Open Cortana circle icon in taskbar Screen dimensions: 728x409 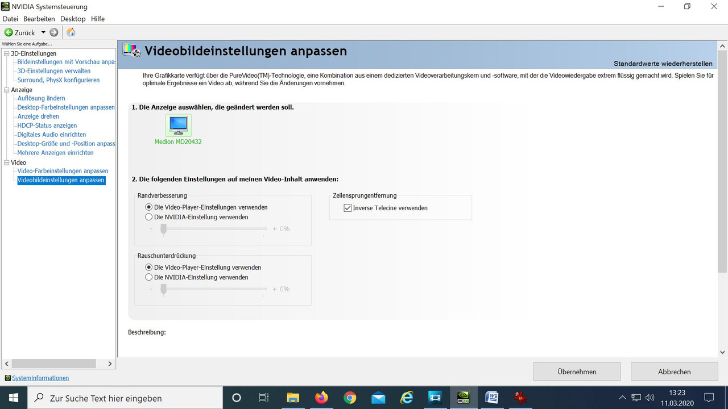237,398
